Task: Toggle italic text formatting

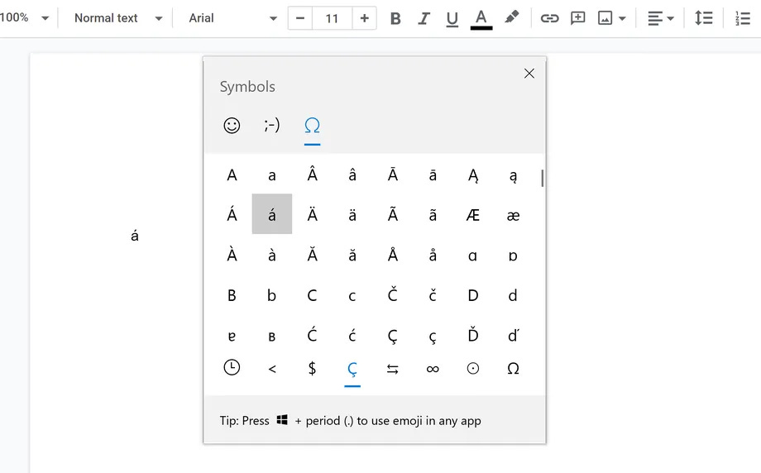Action: 424,18
